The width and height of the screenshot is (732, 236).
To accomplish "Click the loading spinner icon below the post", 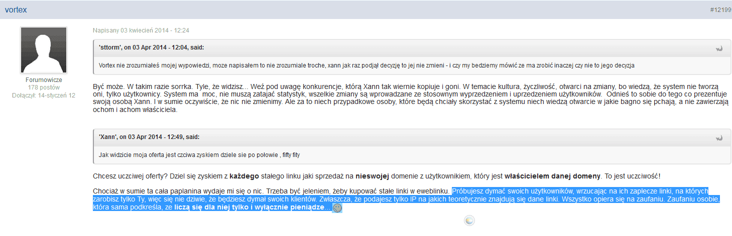I will [469, 221].
